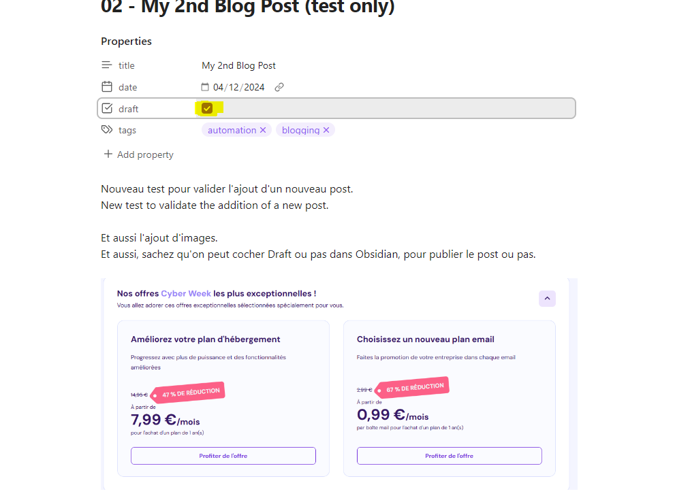Click the Properties heading
Viewport: 675px width, 498px height.
click(x=127, y=41)
